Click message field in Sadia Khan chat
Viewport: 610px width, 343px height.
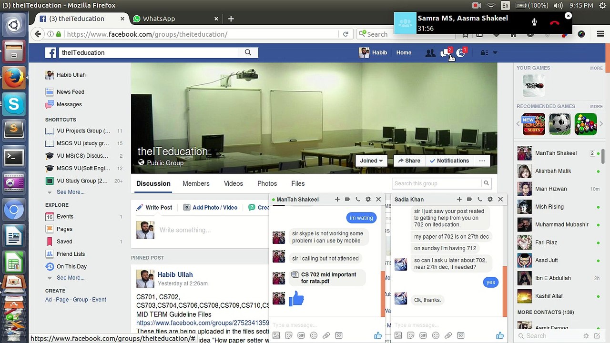[x=448, y=325]
